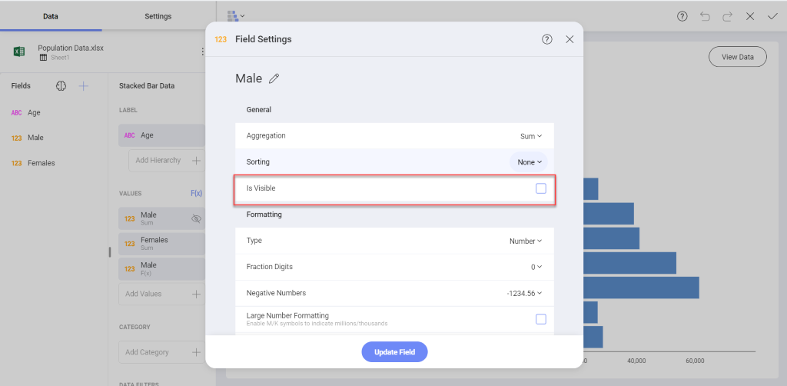Screen dimensions: 787x386
Task: Click the Add Values placeholder
Action: click(x=161, y=294)
